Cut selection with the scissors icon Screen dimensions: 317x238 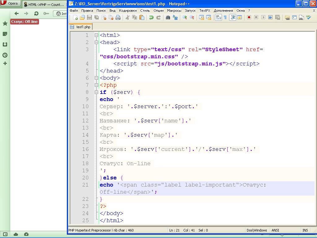127,18
